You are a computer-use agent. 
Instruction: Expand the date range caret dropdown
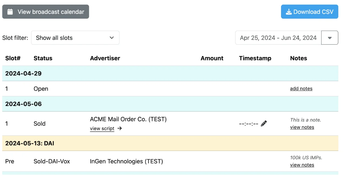pos(330,38)
